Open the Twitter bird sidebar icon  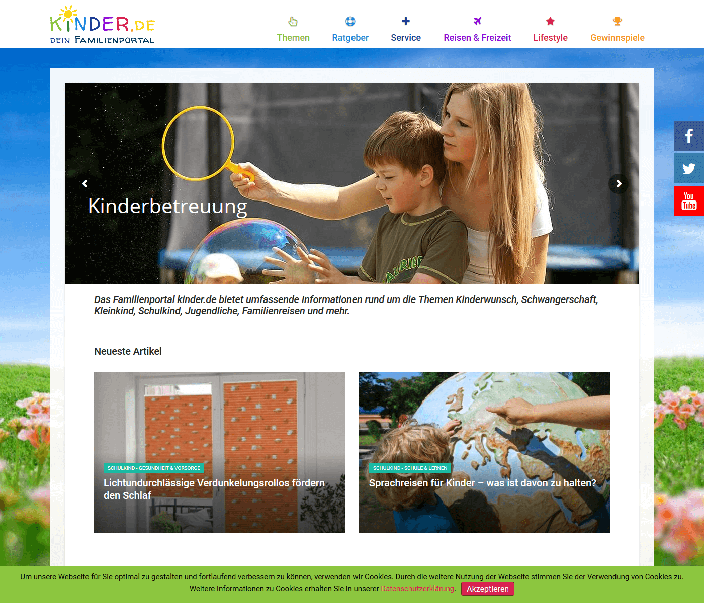click(x=689, y=168)
